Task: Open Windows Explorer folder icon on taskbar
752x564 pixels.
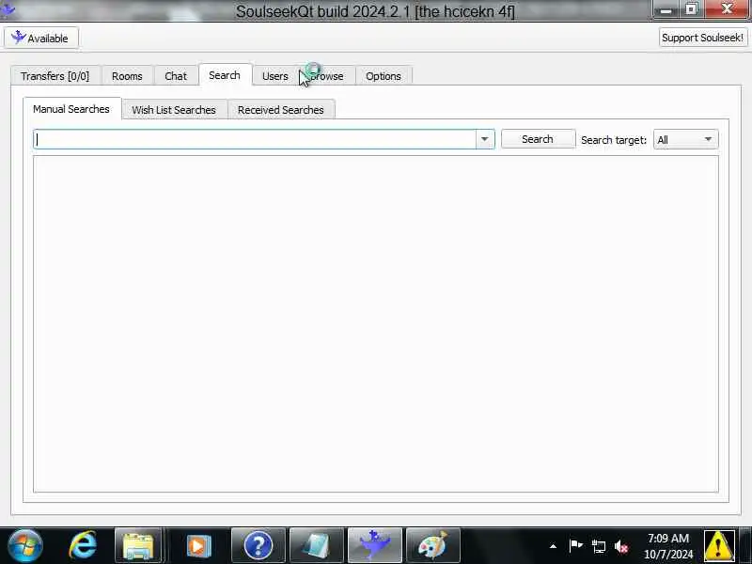Action: pos(138,546)
